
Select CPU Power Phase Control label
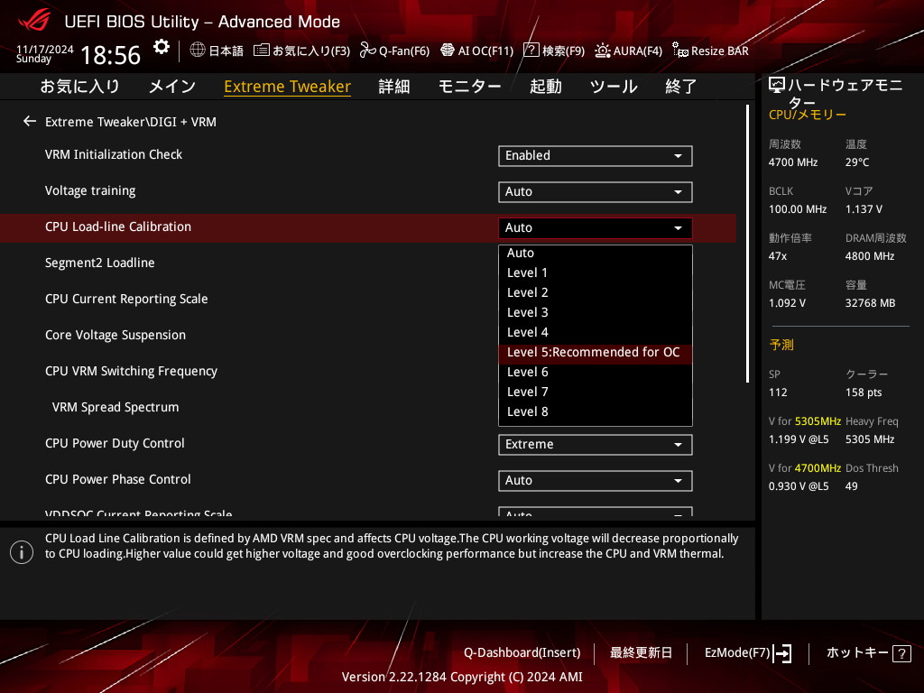pos(118,479)
